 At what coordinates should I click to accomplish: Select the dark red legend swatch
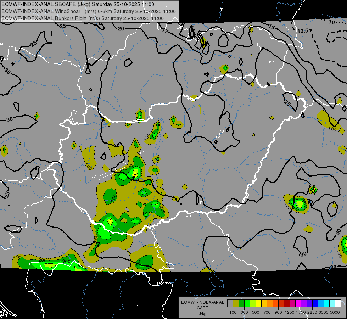(x=287, y=303)
